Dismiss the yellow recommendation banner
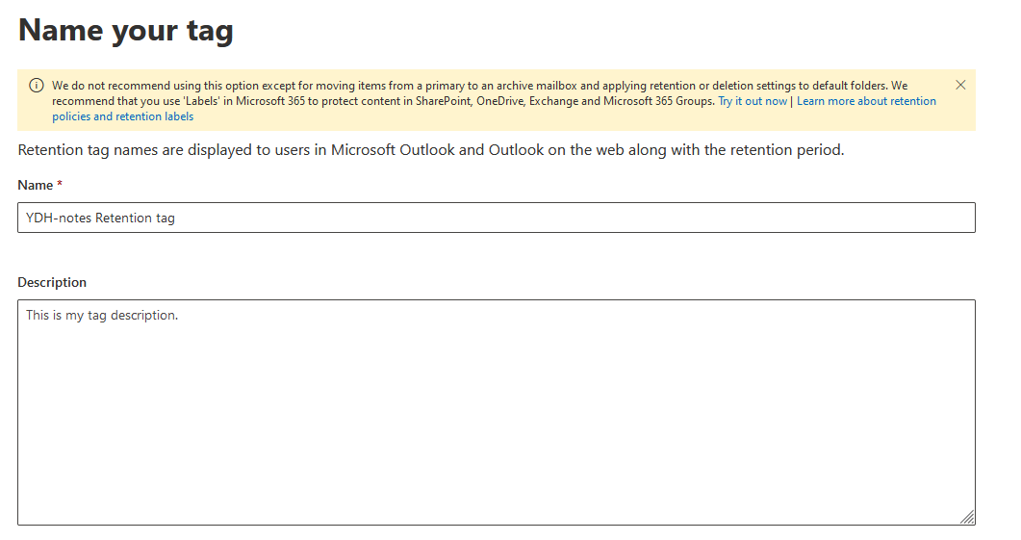This screenshot has height=540, width=1021. pos(960,85)
